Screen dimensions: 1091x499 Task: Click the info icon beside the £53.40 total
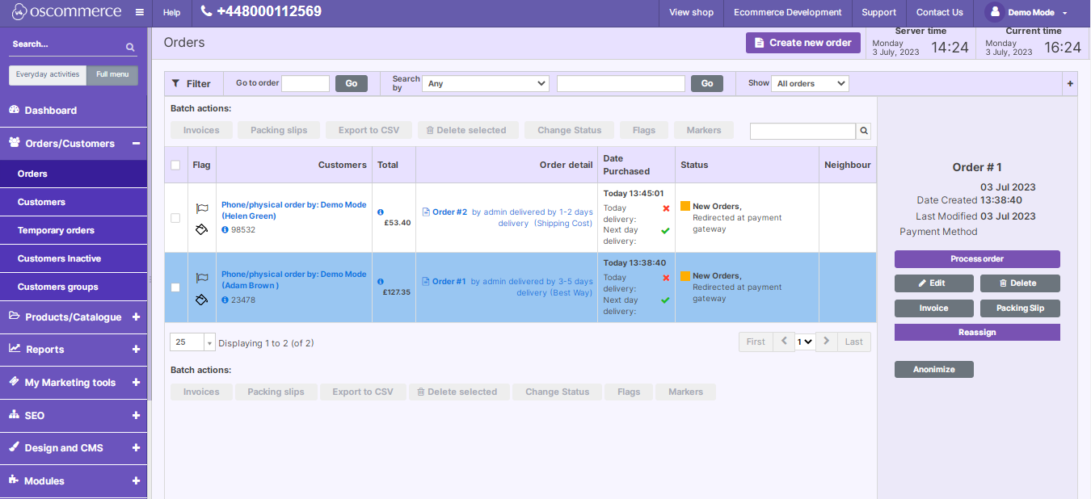(x=381, y=213)
